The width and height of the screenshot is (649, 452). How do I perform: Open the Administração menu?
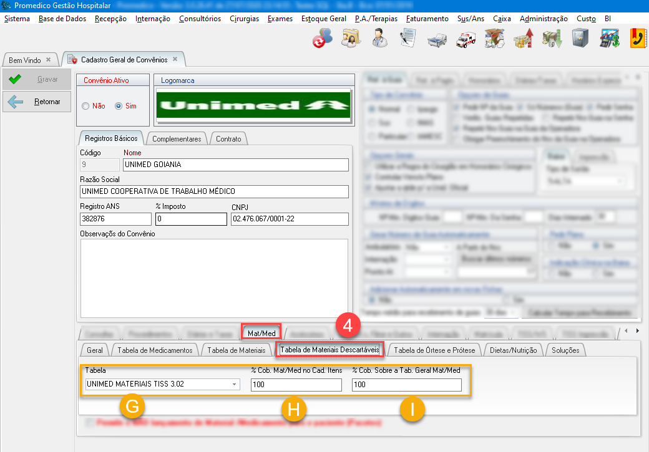(544, 19)
